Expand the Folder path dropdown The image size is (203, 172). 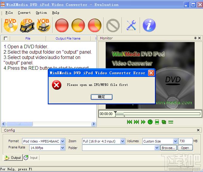pos(157,148)
